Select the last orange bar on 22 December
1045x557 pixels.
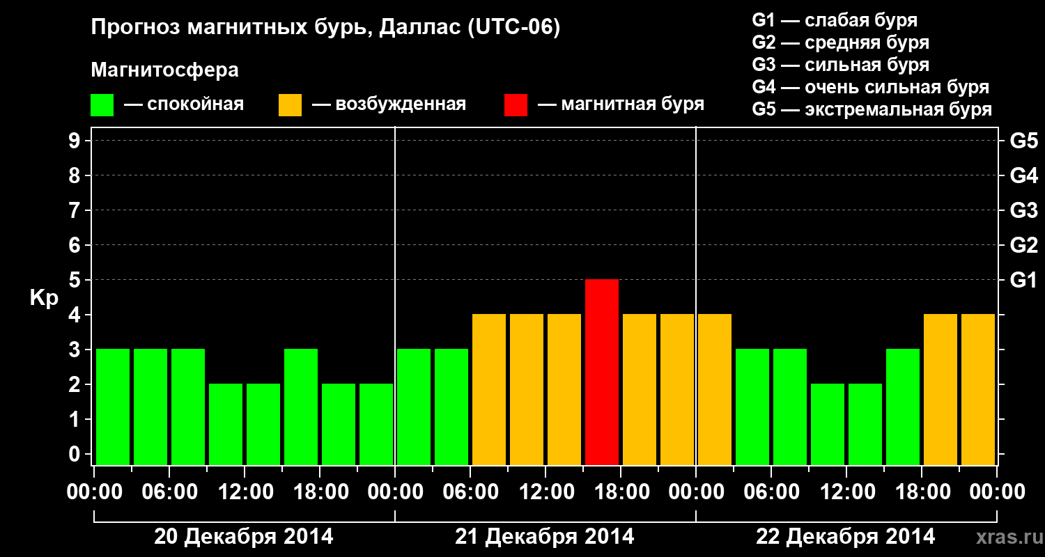pyautogui.click(x=978, y=389)
